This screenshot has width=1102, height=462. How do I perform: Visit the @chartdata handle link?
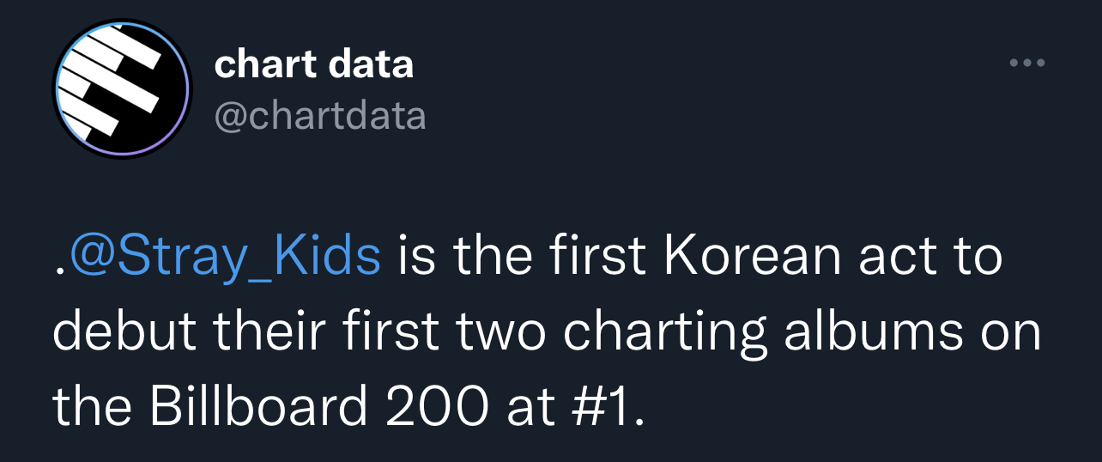320,115
